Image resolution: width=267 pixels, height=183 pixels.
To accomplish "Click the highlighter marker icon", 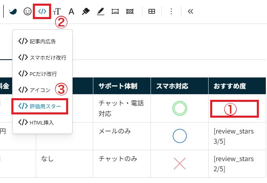I will 86,12.
